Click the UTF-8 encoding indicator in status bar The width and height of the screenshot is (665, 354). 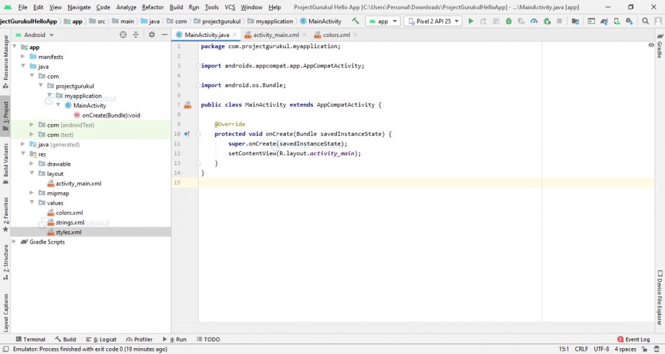[601, 349]
